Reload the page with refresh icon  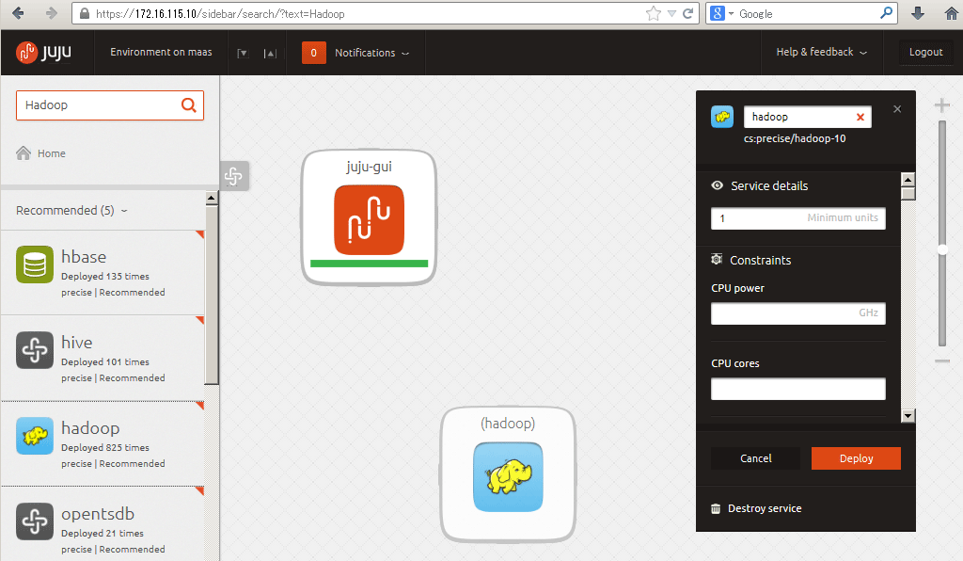point(688,13)
